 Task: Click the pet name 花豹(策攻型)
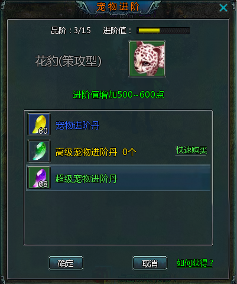point(68,61)
